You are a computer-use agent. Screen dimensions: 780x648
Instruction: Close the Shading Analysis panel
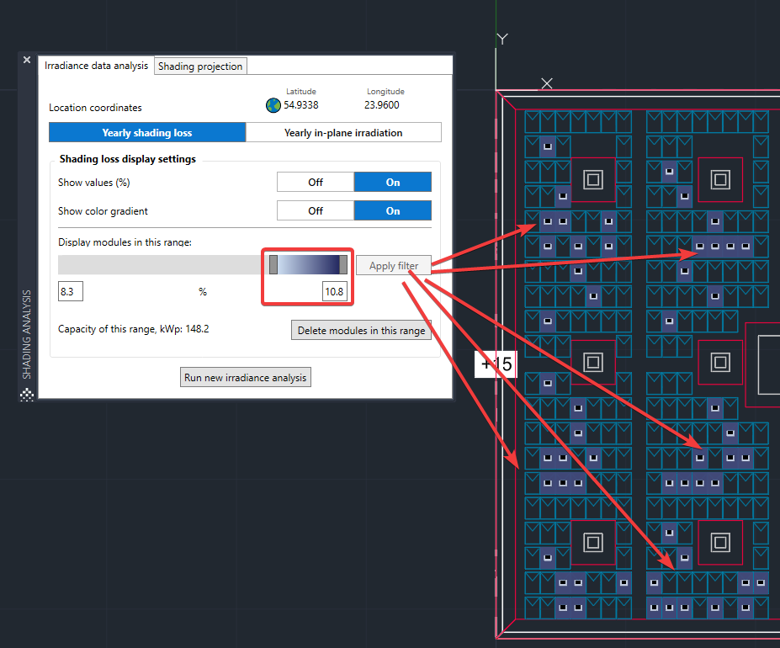pos(27,60)
